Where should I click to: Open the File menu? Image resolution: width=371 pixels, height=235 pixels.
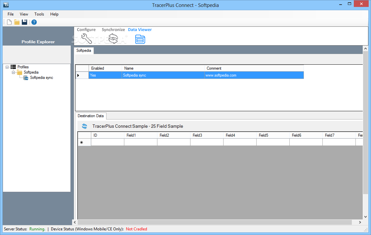[x=11, y=14]
